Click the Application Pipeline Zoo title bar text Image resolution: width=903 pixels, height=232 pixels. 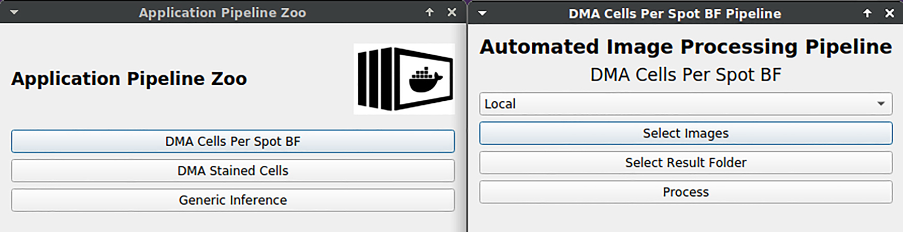coord(222,12)
